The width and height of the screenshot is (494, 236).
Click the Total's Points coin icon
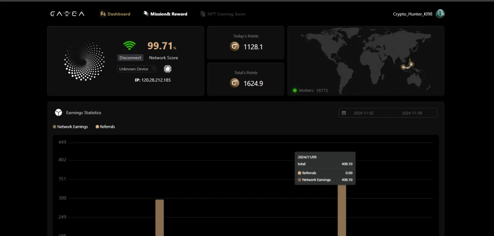[x=234, y=83]
